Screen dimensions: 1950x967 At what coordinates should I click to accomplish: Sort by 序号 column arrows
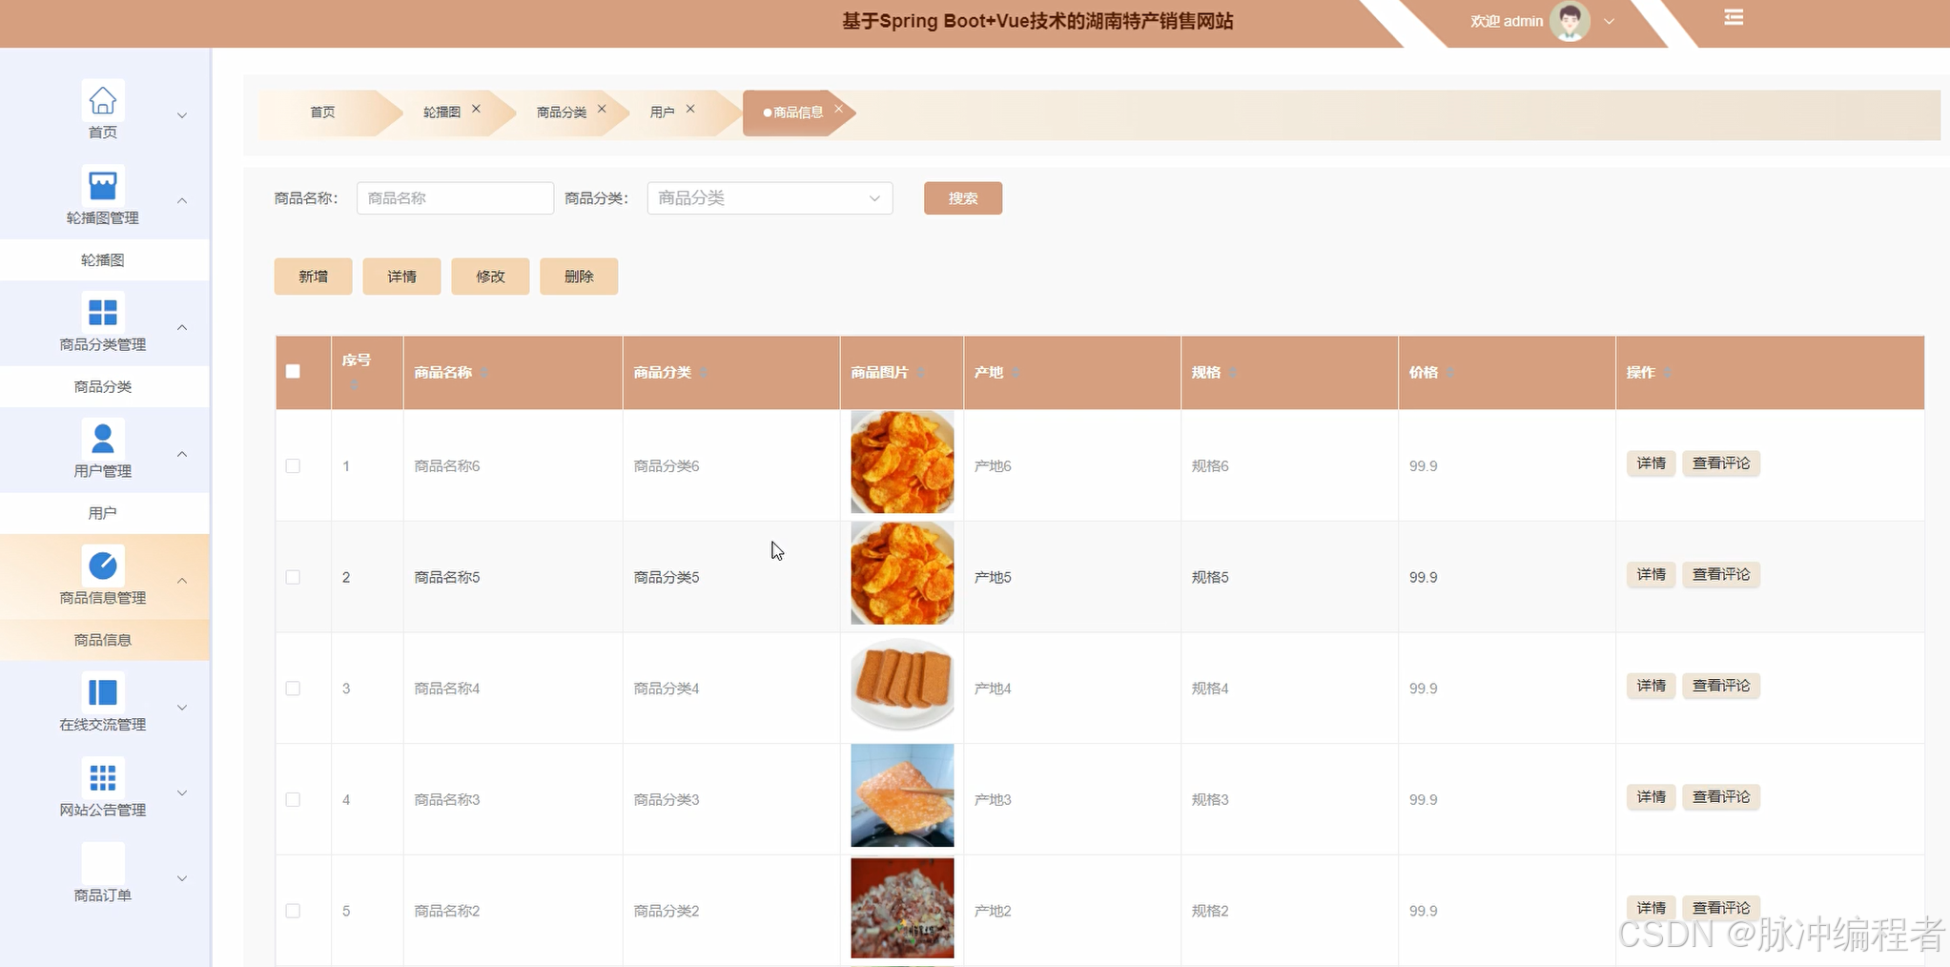pyautogui.click(x=355, y=385)
